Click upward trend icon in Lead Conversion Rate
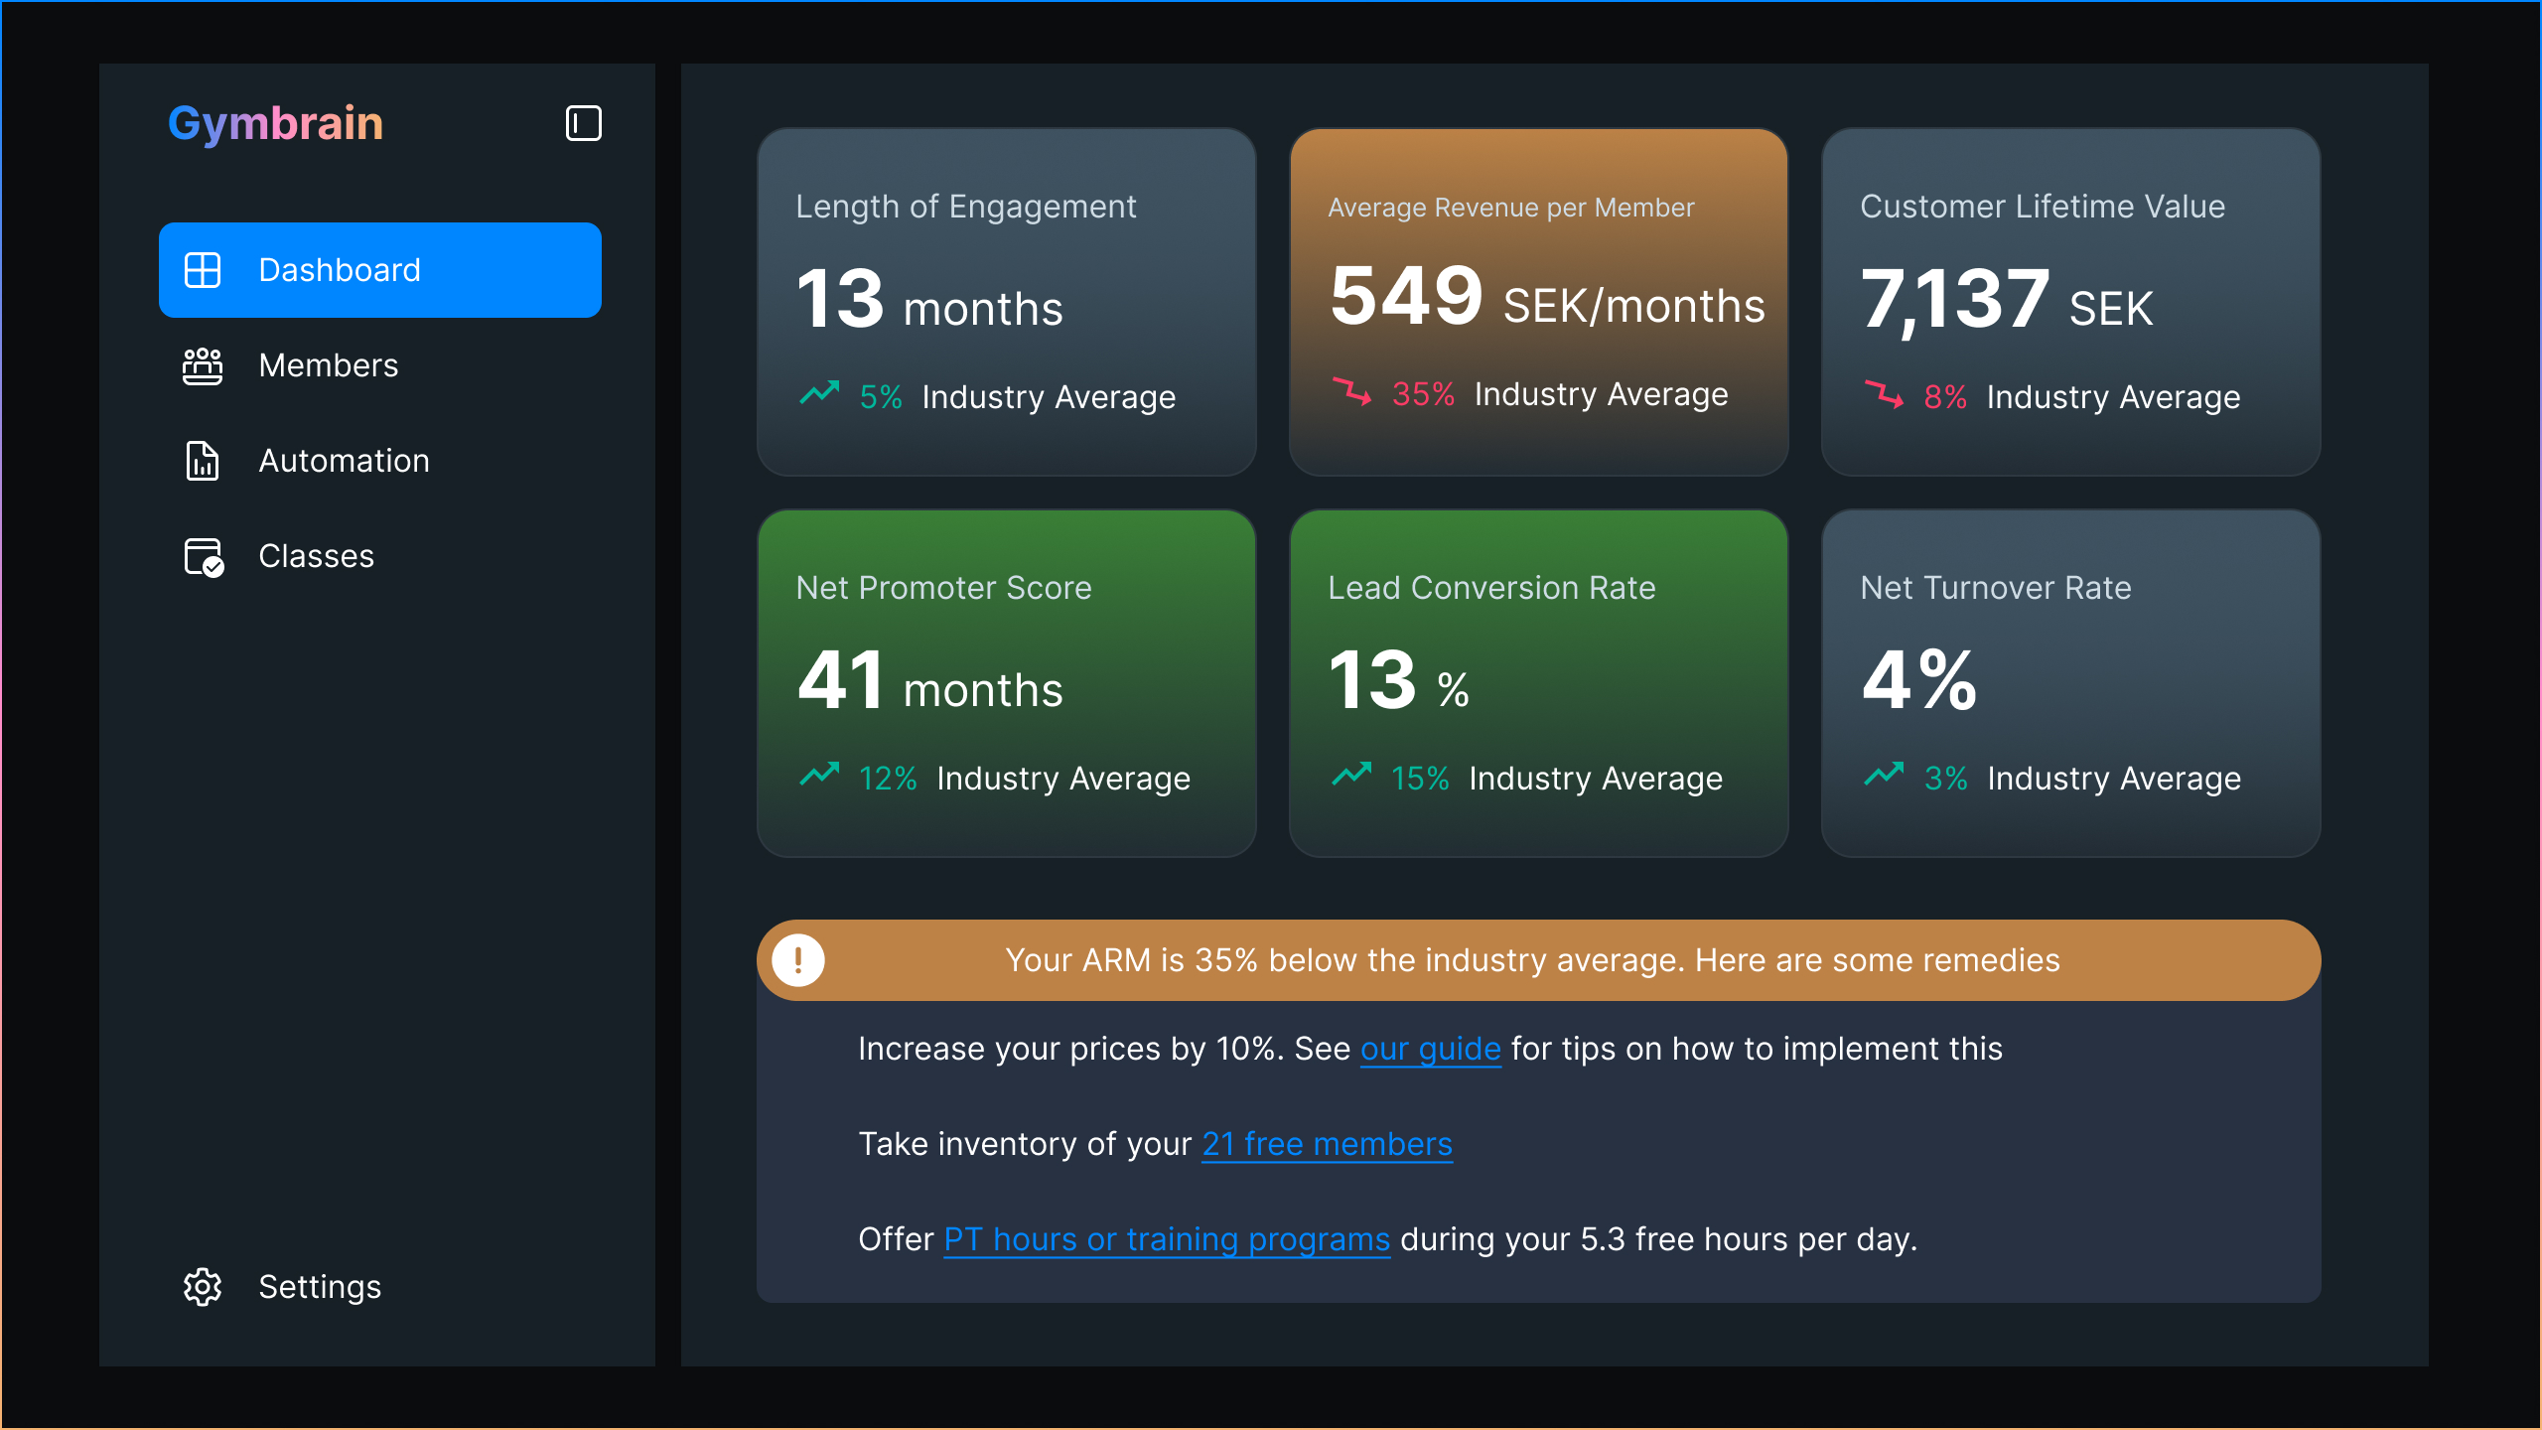This screenshot has height=1430, width=2542. coord(1352,776)
